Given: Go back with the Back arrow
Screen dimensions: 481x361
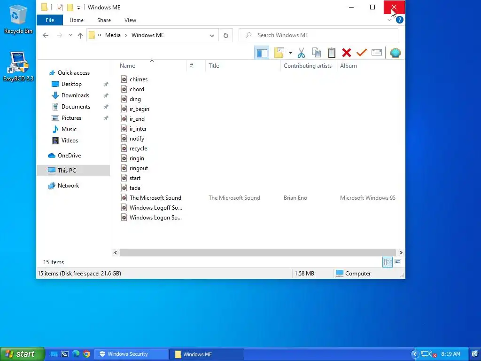Looking at the screenshot, I should pos(46,35).
